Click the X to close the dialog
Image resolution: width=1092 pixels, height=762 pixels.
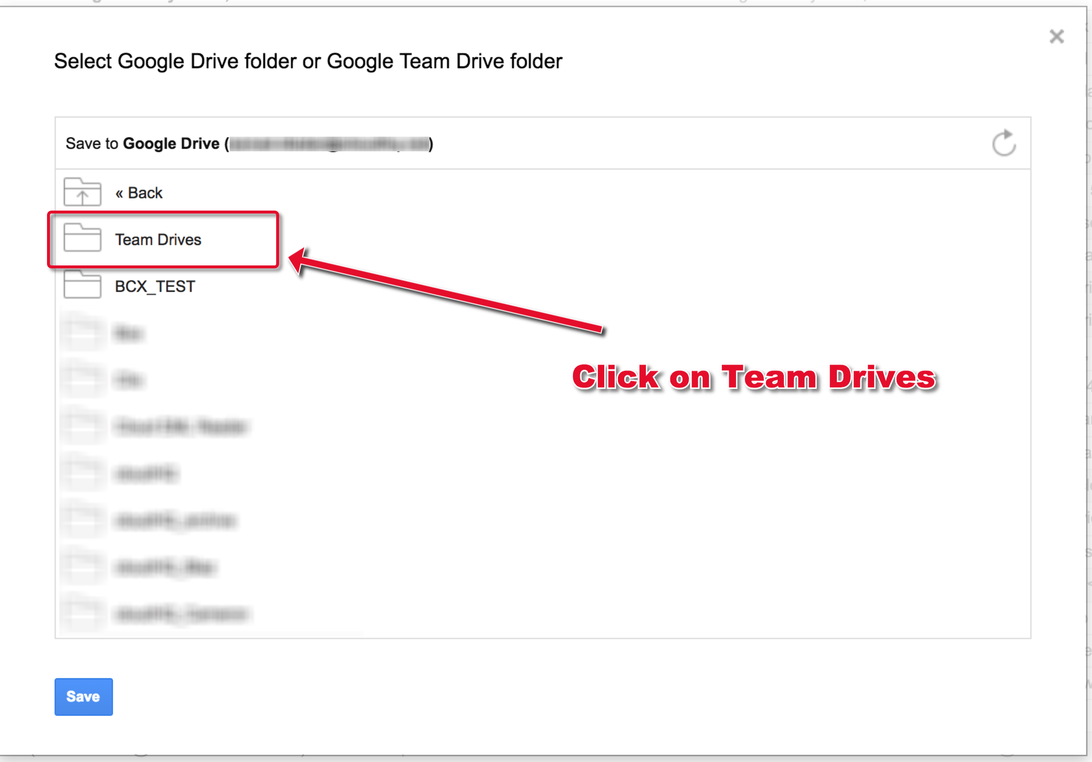coord(1056,36)
